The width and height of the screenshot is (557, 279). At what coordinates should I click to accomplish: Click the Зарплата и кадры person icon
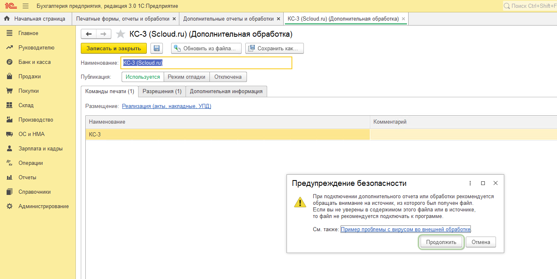(9, 148)
